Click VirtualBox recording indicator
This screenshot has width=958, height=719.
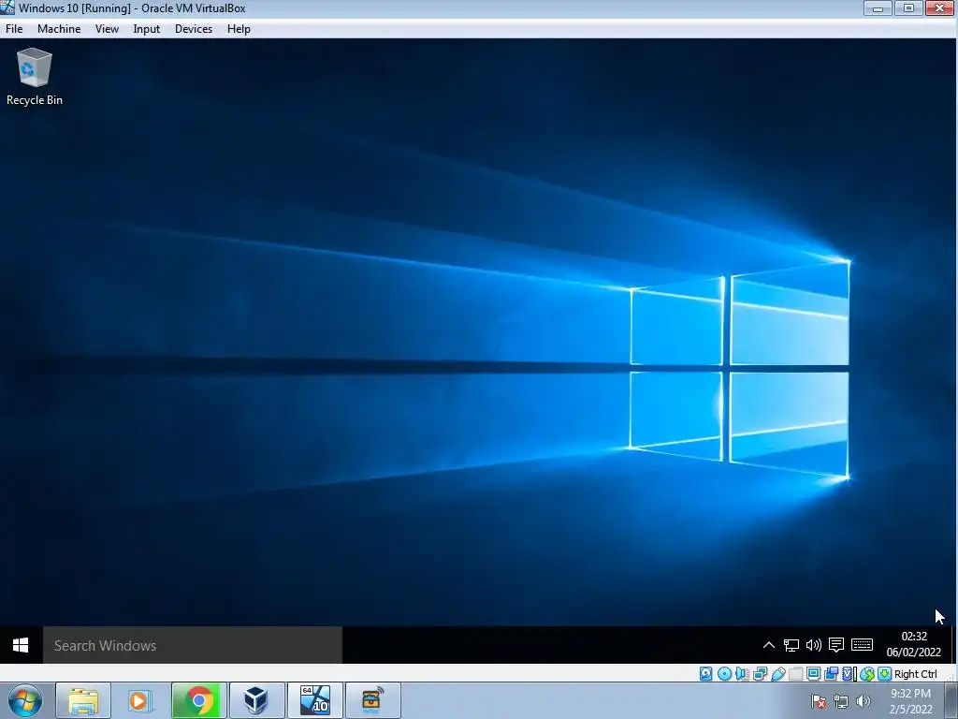pyautogui.click(x=831, y=674)
